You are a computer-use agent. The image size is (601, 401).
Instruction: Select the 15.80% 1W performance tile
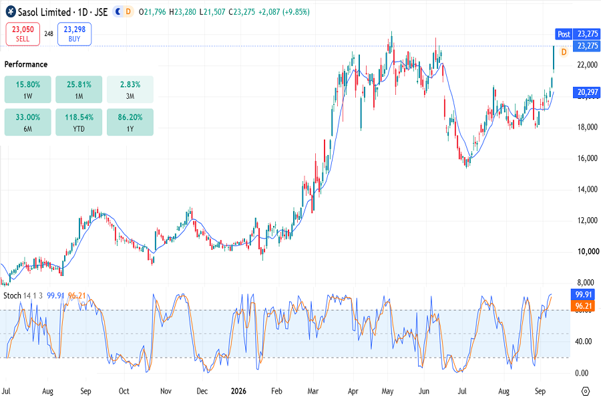pos(27,90)
